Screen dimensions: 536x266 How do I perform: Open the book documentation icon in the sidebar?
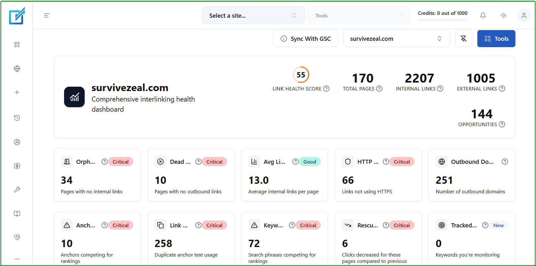pyautogui.click(x=17, y=214)
